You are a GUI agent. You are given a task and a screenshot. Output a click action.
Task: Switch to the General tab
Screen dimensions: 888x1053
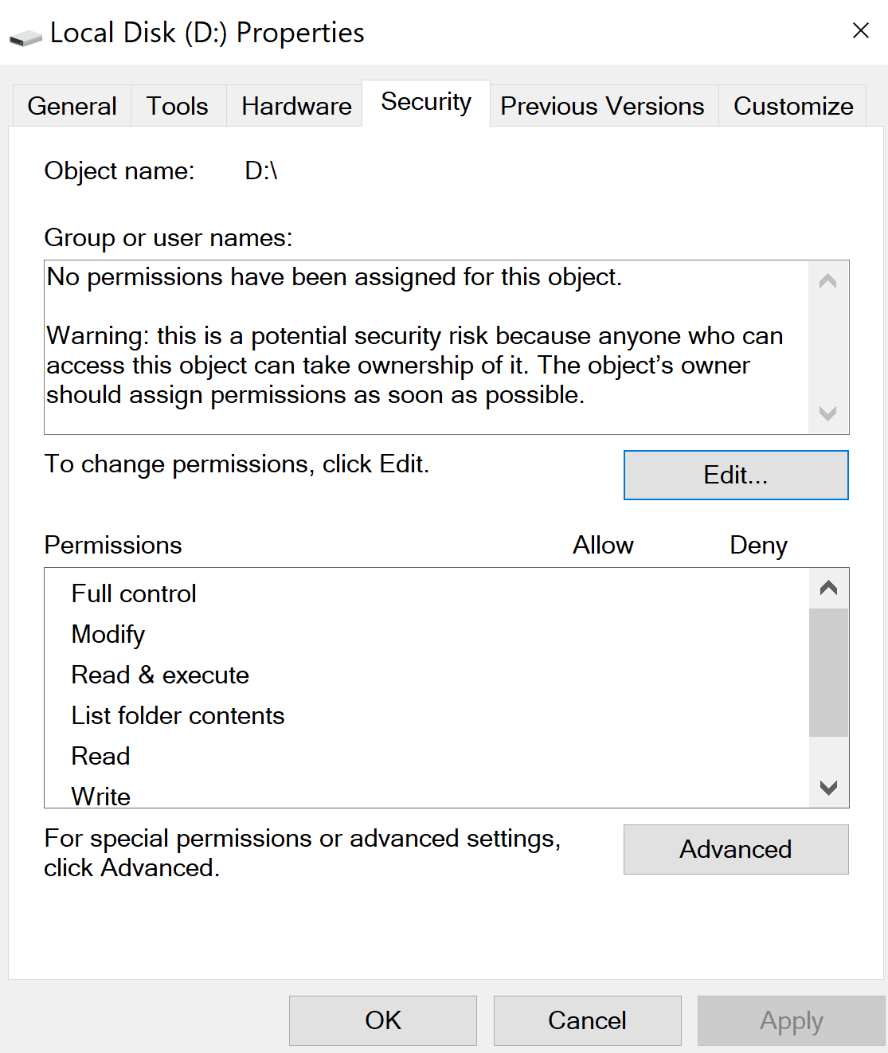(x=72, y=106)
